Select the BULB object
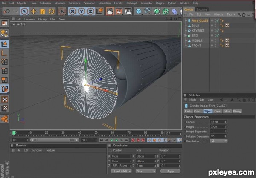The height and width of the screenshot is (178, 256). [x=195, y=26]
